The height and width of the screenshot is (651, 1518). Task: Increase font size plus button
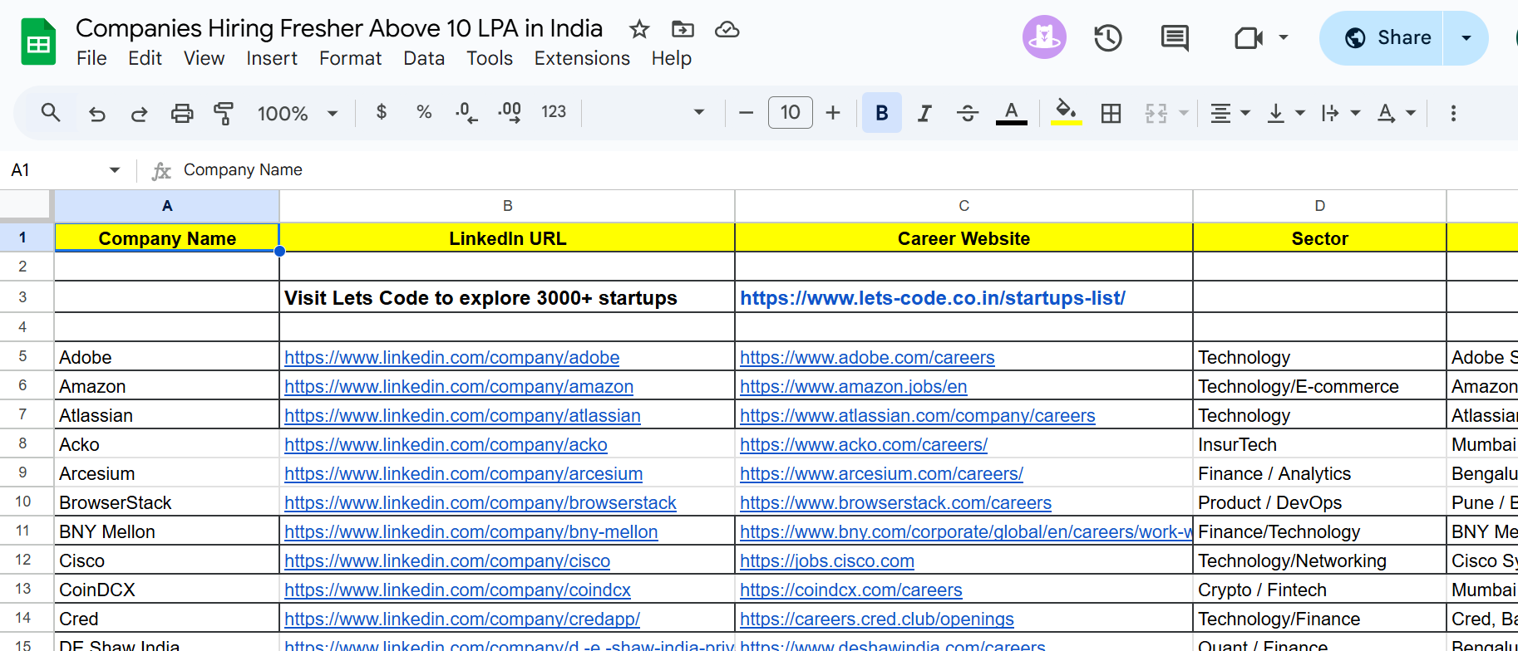point(833,112)
